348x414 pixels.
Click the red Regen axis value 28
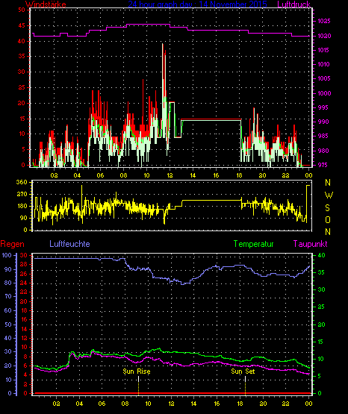click(x=24, y=264)
